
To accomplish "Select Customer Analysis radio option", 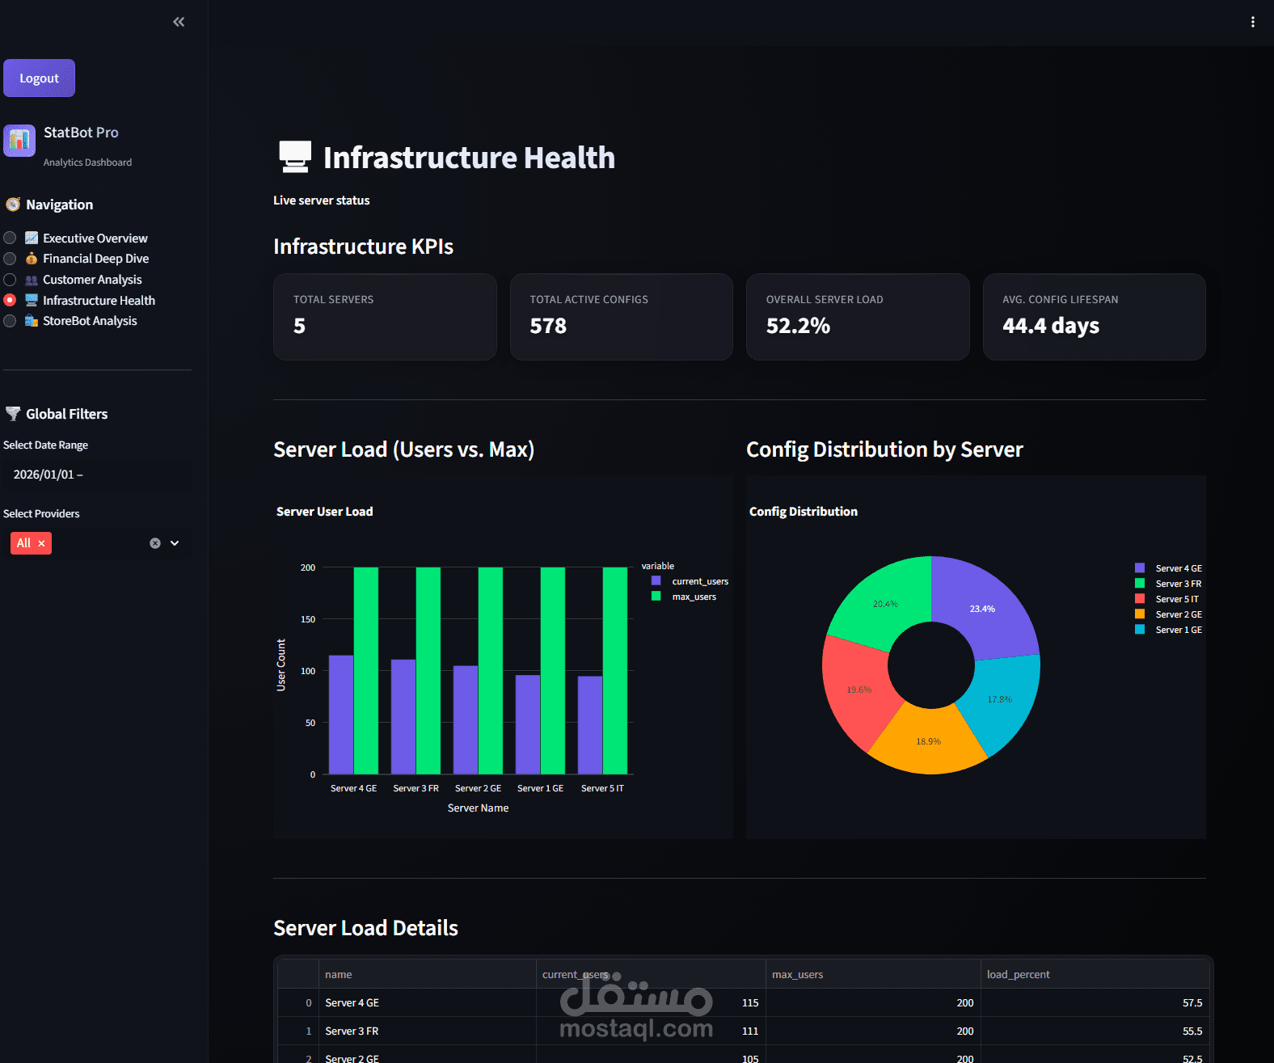I will pyautogui.click(x=10, y=280).
